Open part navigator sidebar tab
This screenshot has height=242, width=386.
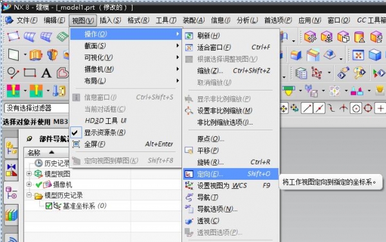point(12,193)
